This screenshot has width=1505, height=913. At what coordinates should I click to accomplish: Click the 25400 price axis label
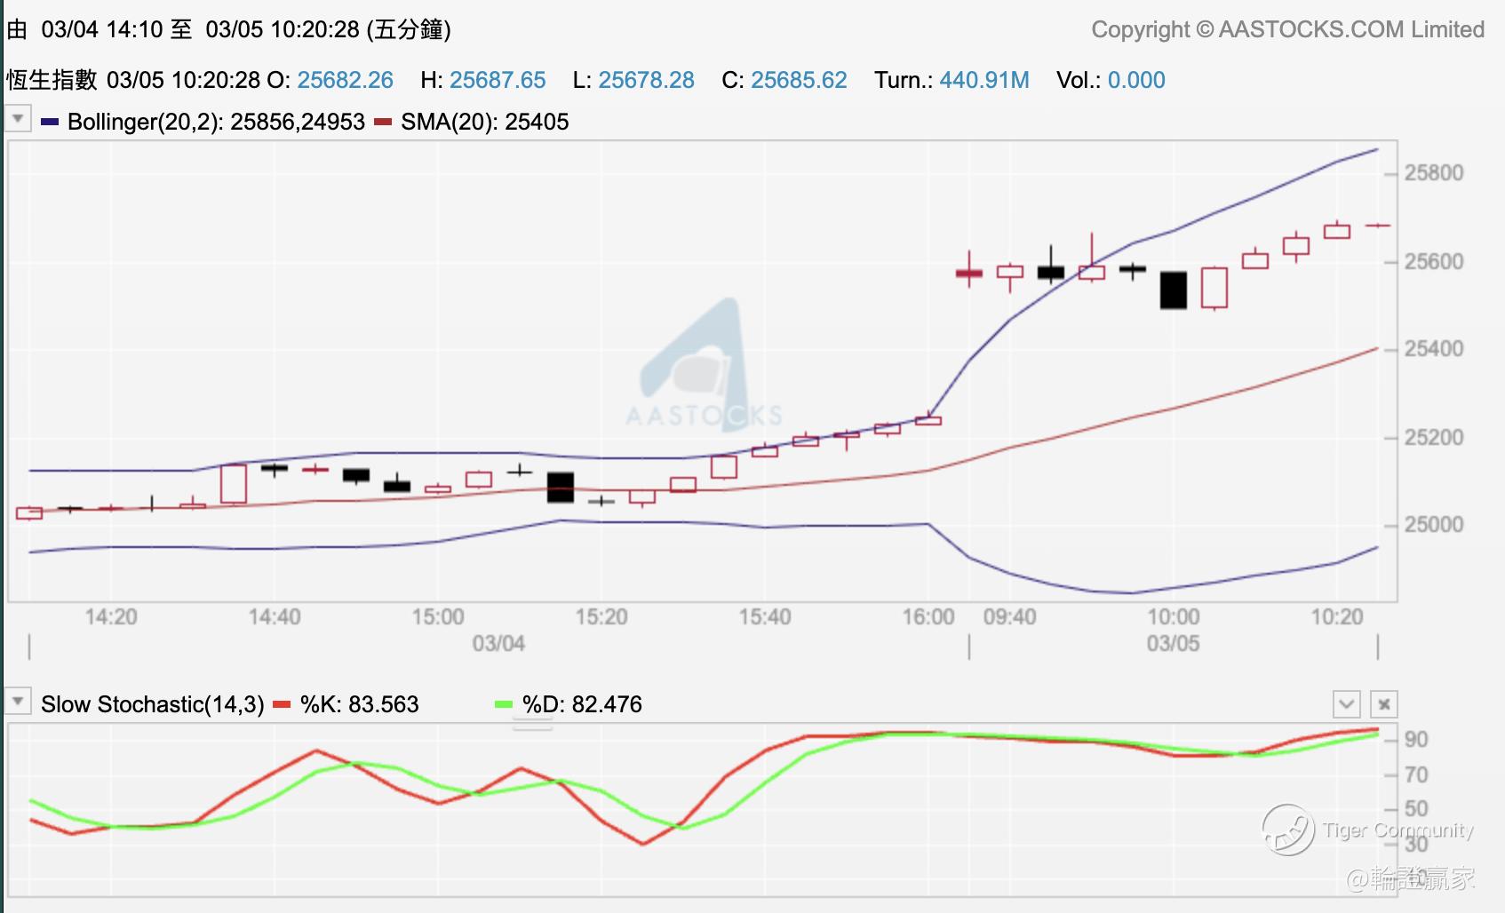(1433, 348)
